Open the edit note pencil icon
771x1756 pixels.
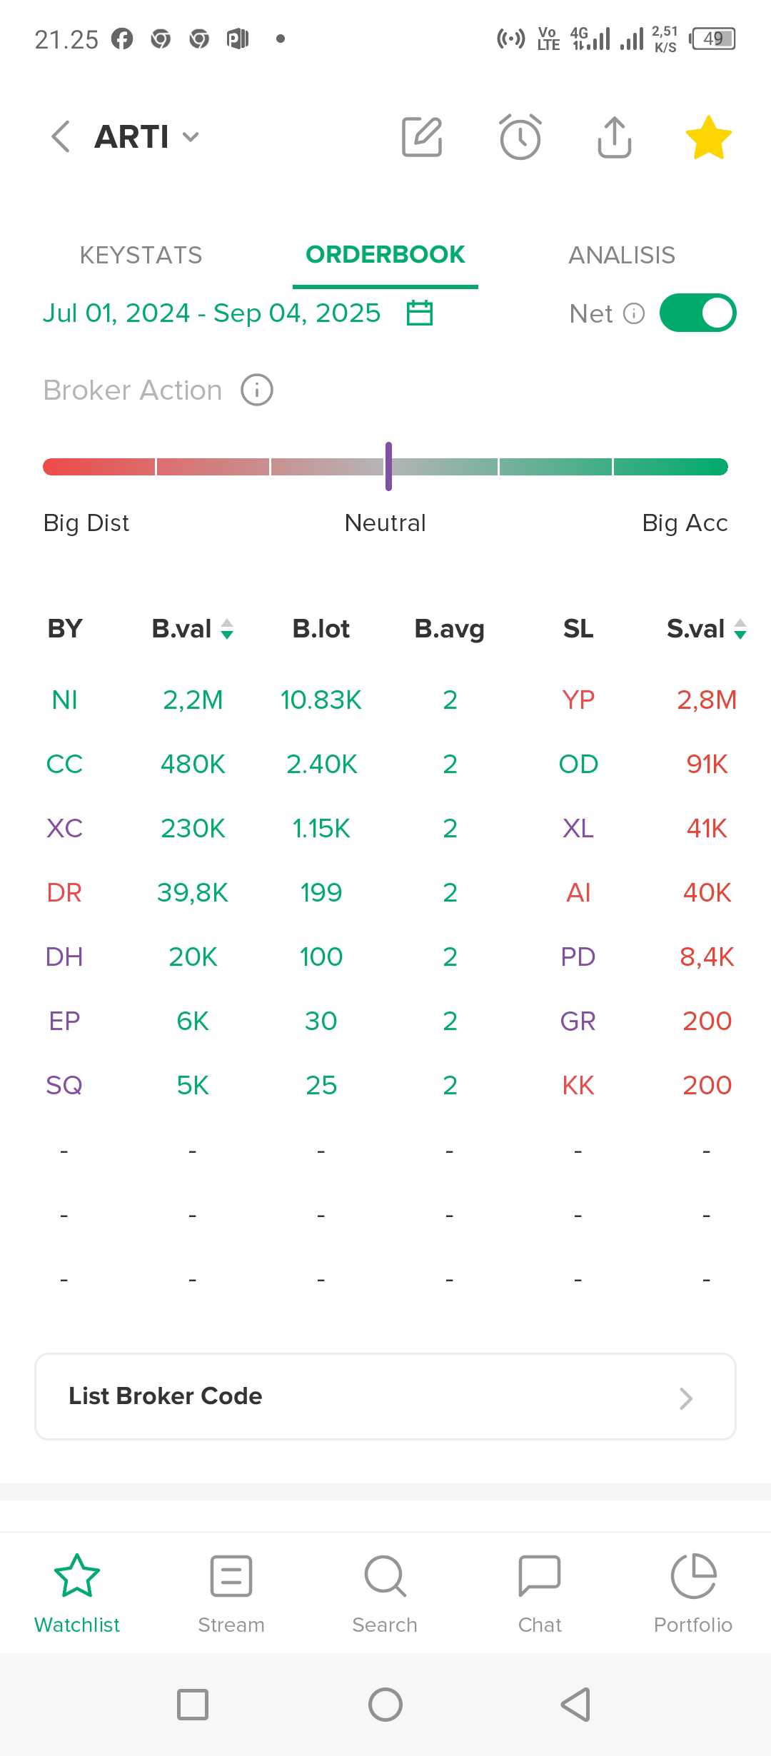pos(422,136)
